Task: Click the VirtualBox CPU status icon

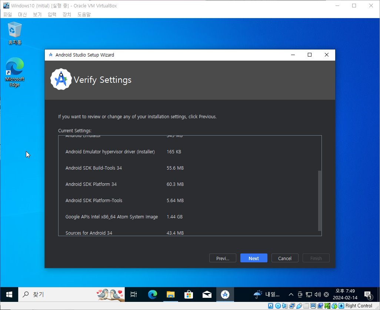Action: click(327, 306)
